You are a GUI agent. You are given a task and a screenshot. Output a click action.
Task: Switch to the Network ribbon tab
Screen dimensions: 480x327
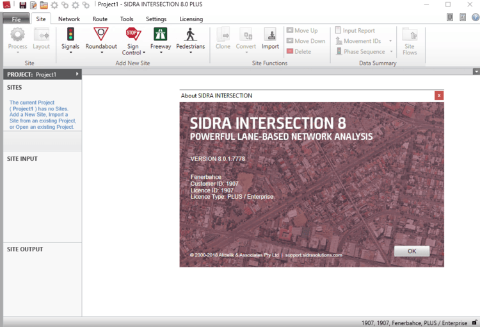click(69, 19)
